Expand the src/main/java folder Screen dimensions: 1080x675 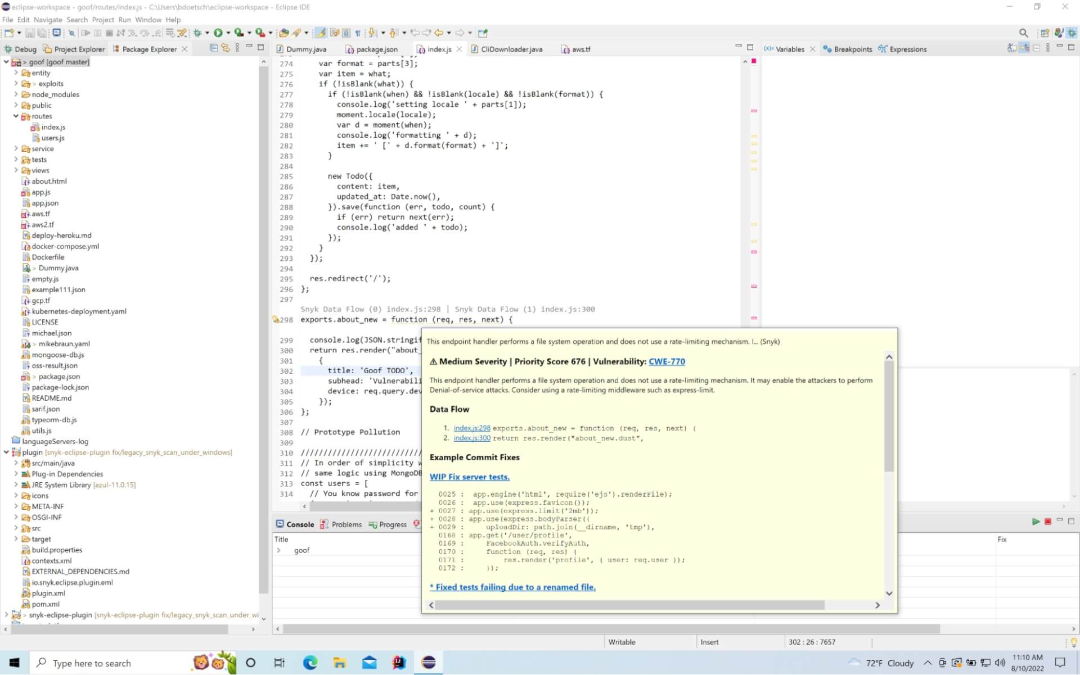[16, 464]
